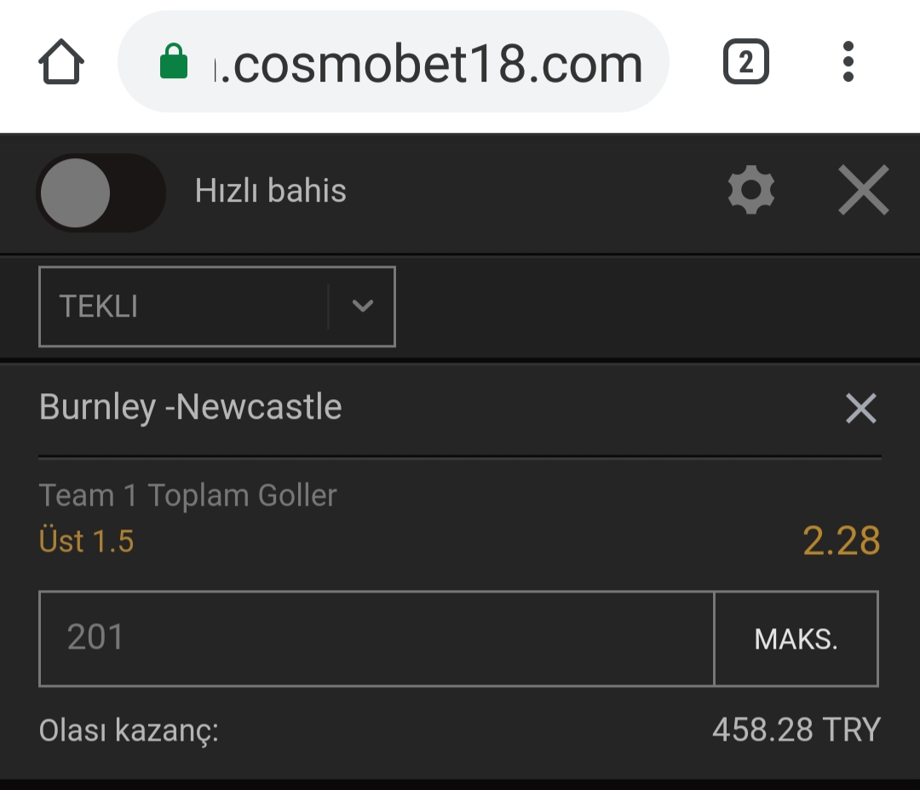The image size is (920, 790).
Task: Tap the Olası kazanç label
Action: point(129,730)
